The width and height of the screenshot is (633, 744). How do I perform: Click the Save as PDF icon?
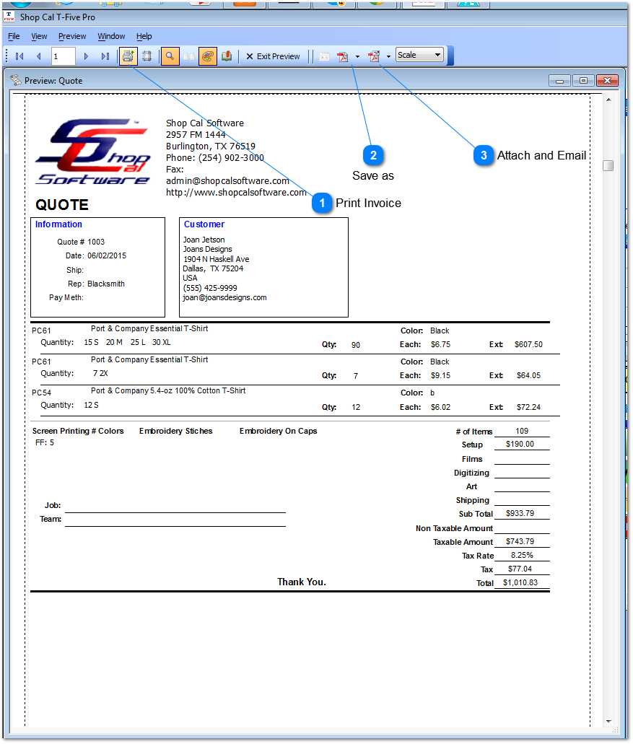[343, 56]
